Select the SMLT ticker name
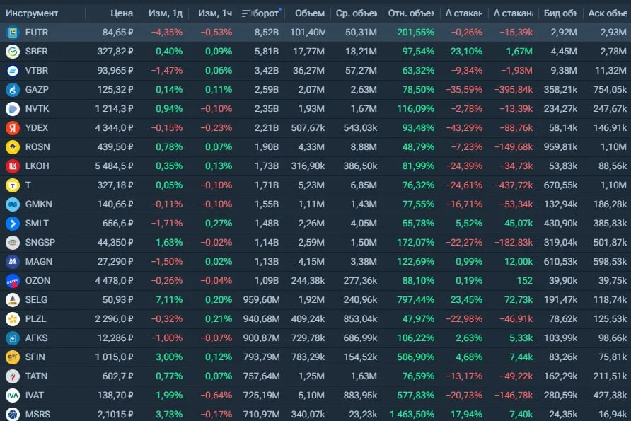This screenshot has height=421, width=631. 37,224
